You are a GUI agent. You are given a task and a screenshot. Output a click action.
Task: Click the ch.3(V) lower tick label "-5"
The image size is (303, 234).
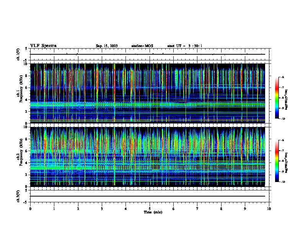(26, 202)
